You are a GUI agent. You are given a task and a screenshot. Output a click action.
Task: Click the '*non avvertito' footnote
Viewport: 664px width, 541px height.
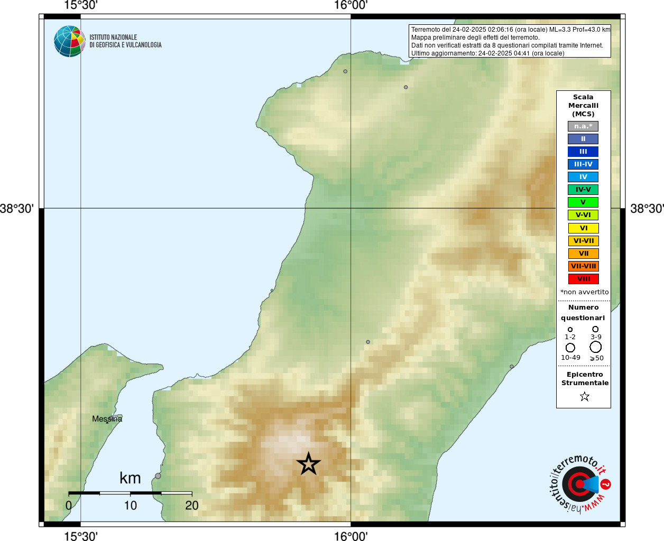click(x=584, y=292)
